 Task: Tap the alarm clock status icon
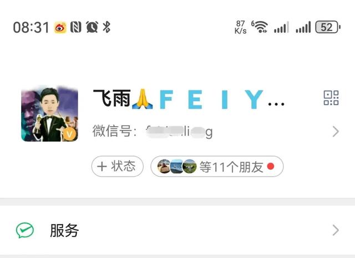pyautogui.click(x=92, y=27)
